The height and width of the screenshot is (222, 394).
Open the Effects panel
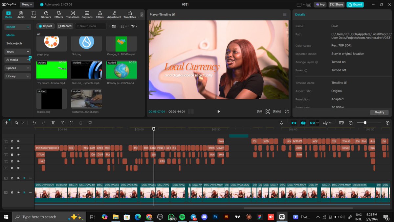(x=59, y=14)
